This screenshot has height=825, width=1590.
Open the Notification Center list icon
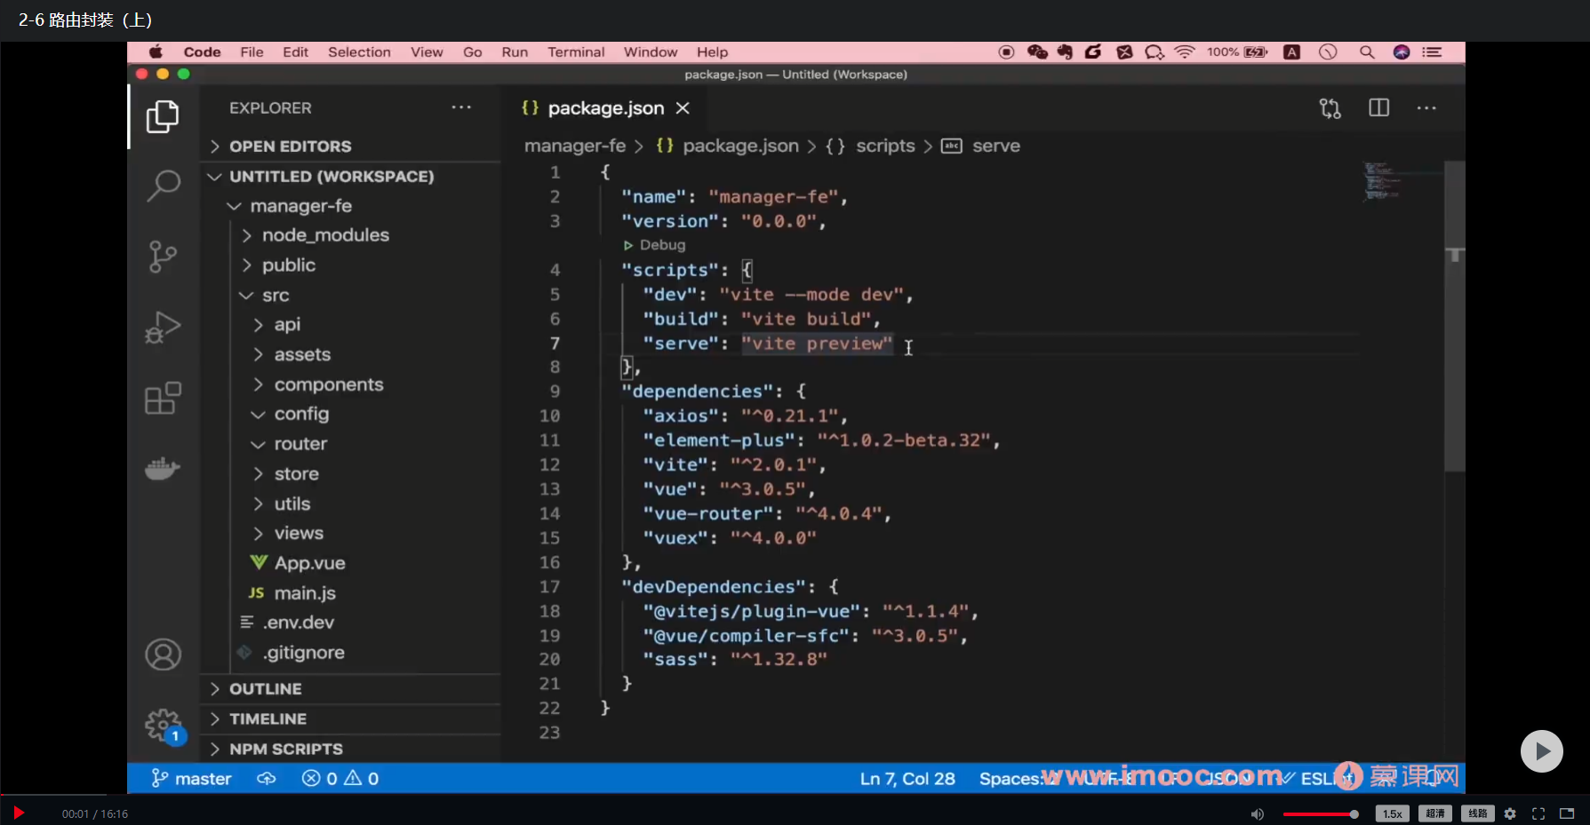click(x=1432, y=52)
